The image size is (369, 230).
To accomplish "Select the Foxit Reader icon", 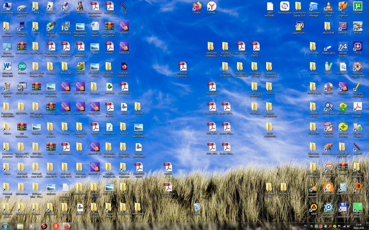I will click(328, 187).
